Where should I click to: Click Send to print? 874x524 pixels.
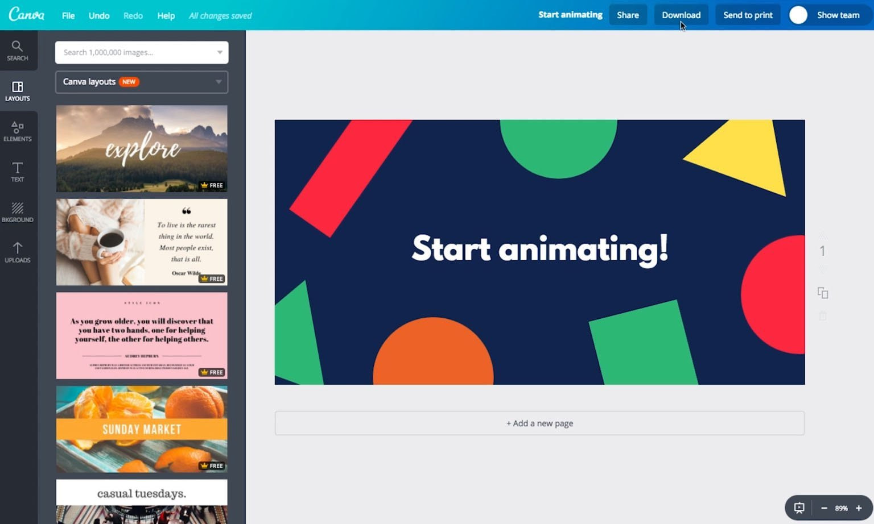pos(747,15)
